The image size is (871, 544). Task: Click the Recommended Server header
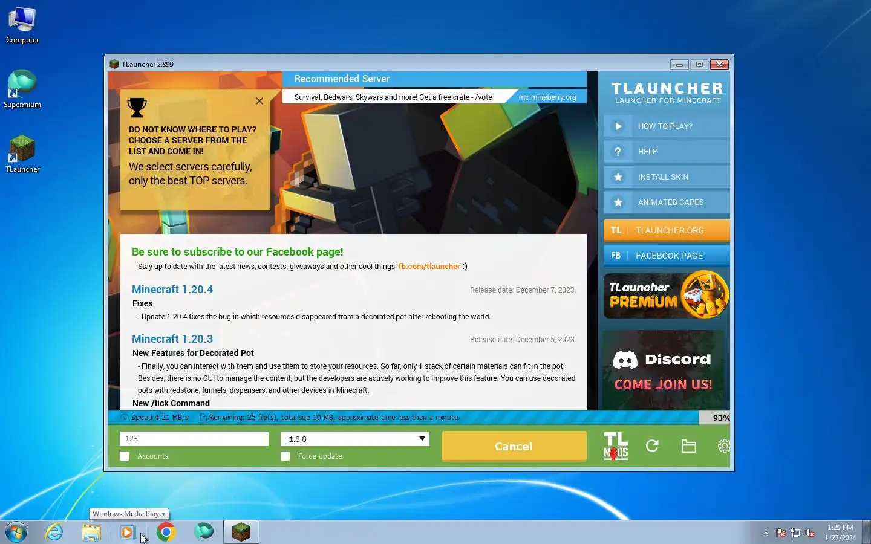coord(342,79)
